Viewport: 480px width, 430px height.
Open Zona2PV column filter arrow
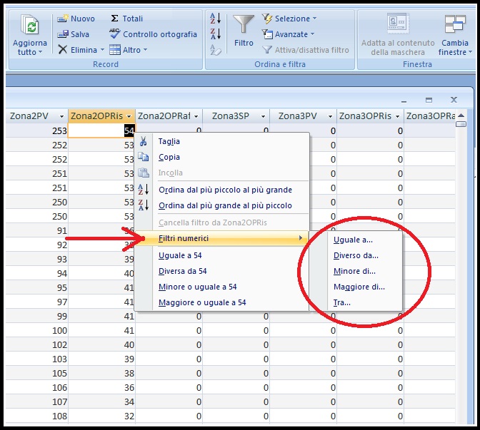click(x=61, y=116)
